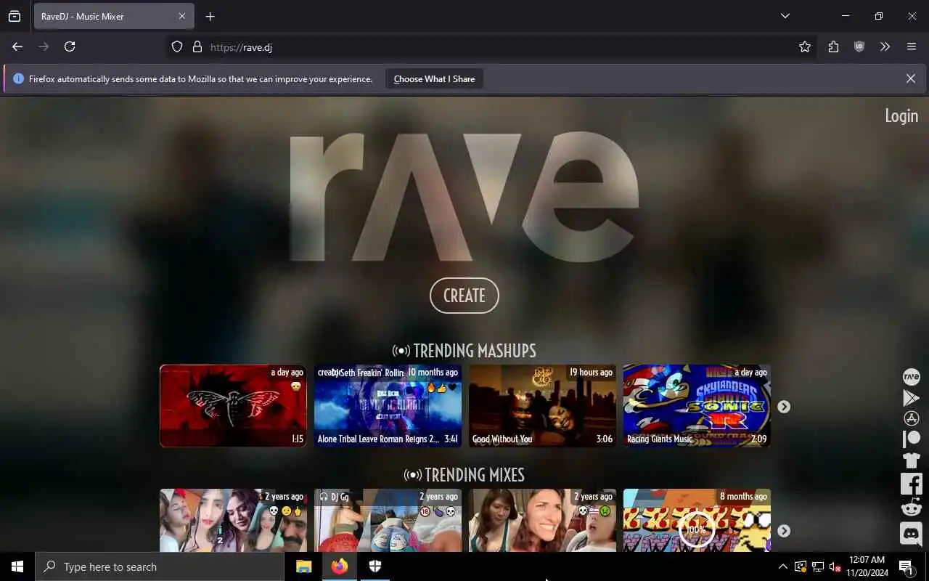The width and height of the screenshot is (929, 581).
Task: Open the rave logo at page top
Action: tap(464, 196)
